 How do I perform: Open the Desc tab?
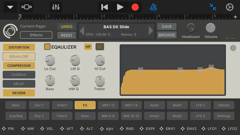[x=85, y=116]
